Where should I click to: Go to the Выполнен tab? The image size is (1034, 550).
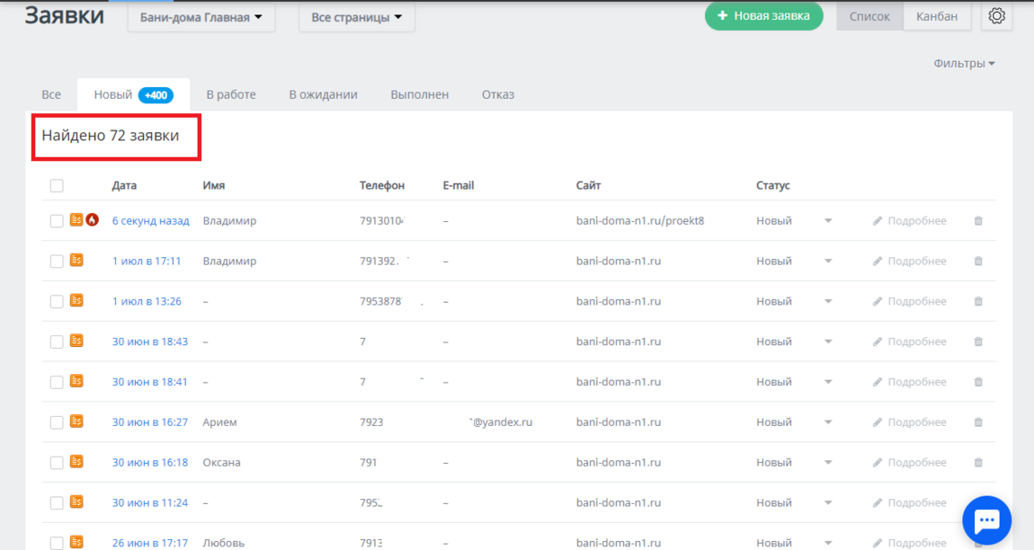click(x=419, y=94)
